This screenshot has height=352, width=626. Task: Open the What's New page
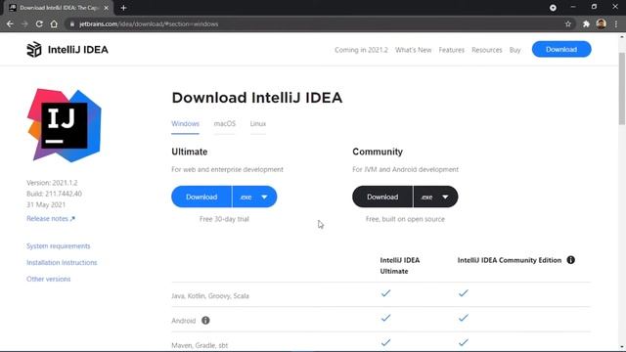coord(413,50)
